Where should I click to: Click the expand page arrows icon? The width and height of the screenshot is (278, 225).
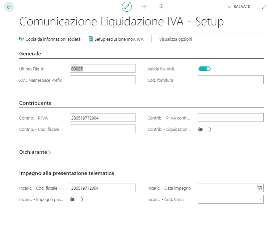click(x=264, y=7)
